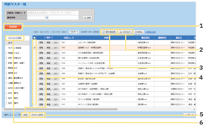
Task: Click the horizontal scrollbar below the table
Action: 84,109
